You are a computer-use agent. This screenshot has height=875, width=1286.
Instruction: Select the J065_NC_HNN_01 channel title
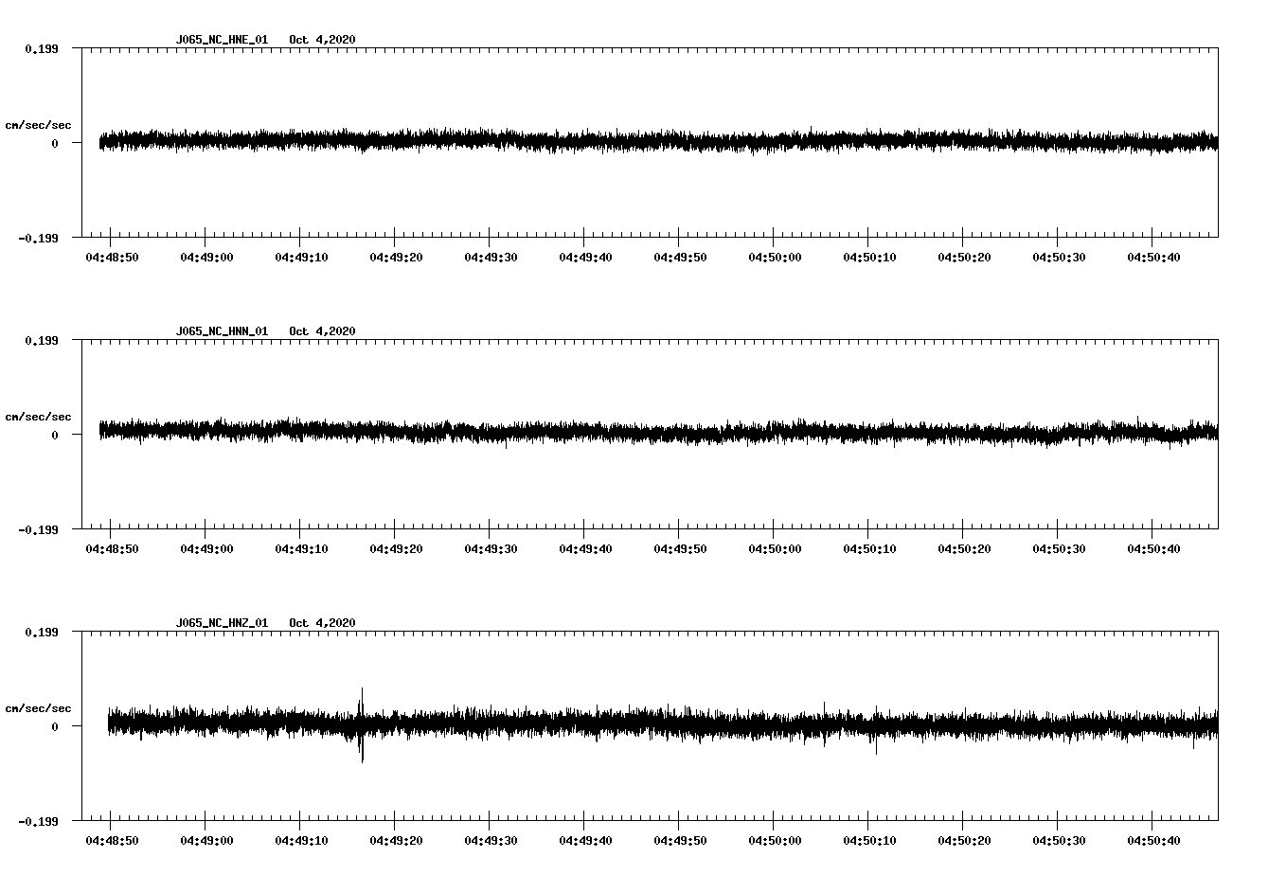tap(221, 331)
